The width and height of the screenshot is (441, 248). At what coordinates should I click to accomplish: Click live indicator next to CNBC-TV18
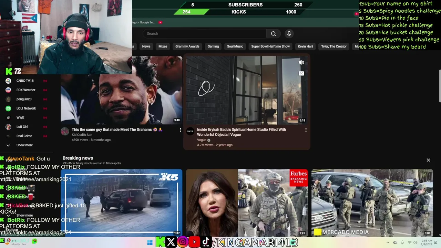tap(45, 81)
